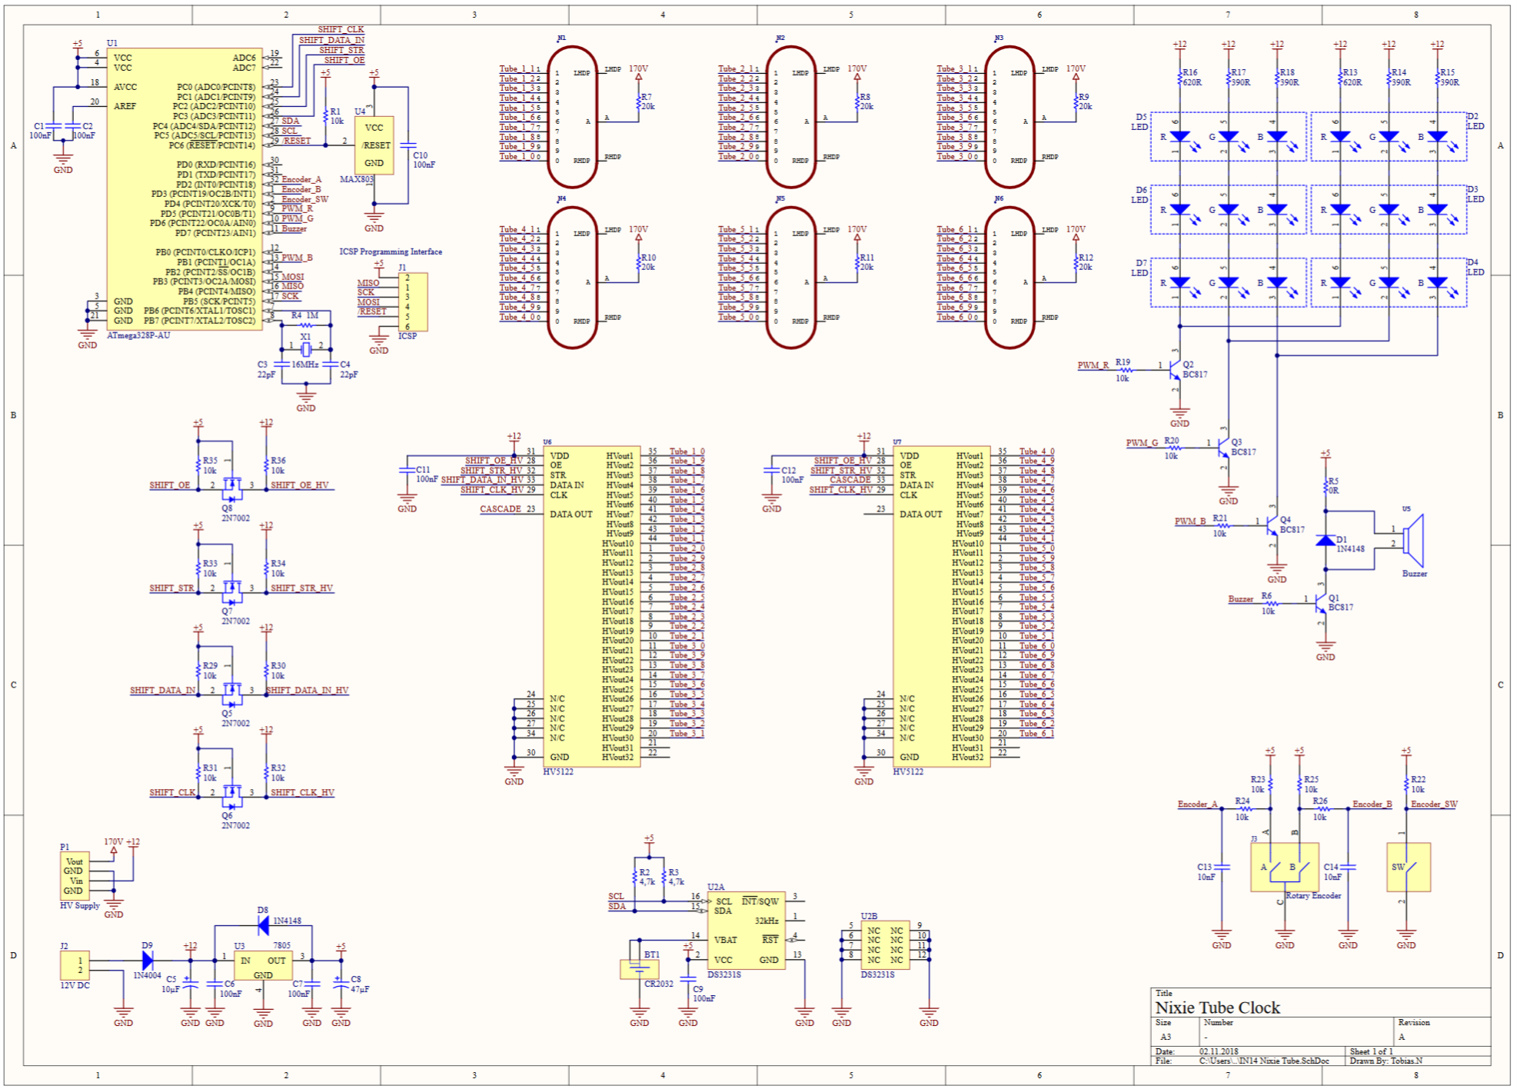Click the Q1 BC817 buzzer driver transistor
1517x1089 pixels.
[1320, 603]
